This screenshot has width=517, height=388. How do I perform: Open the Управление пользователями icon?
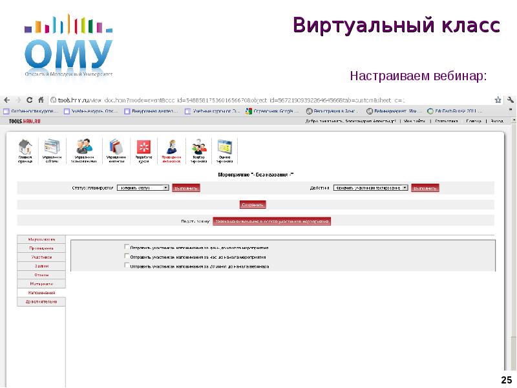(84, 148)
